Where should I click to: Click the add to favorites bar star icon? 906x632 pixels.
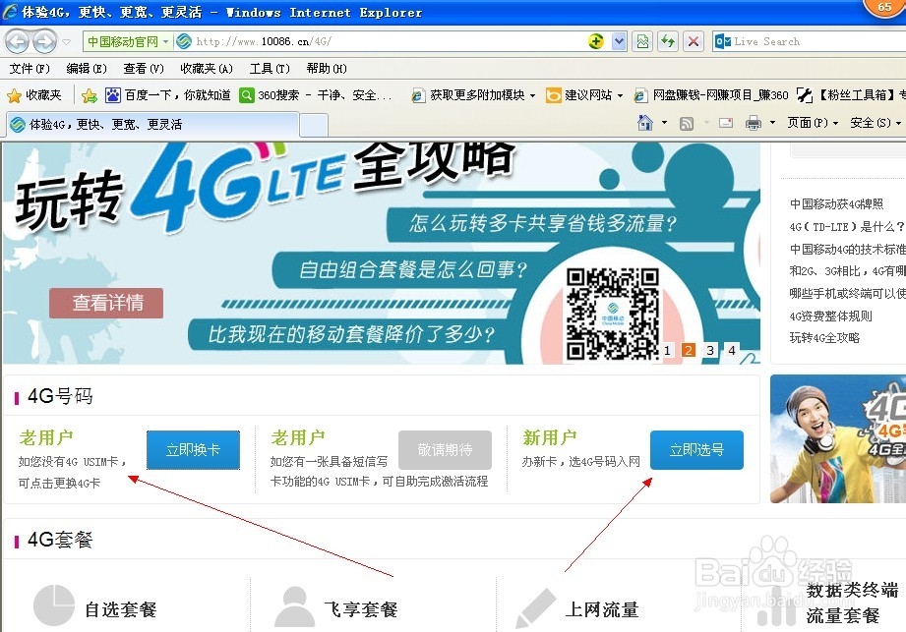(89, 95)
